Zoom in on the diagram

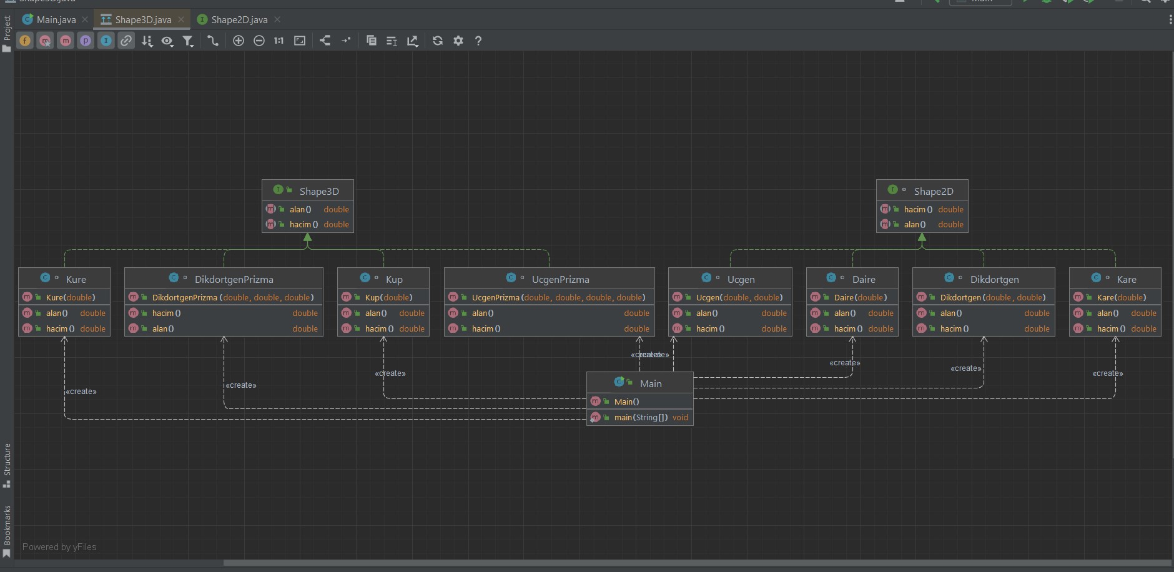click(239, 41)
